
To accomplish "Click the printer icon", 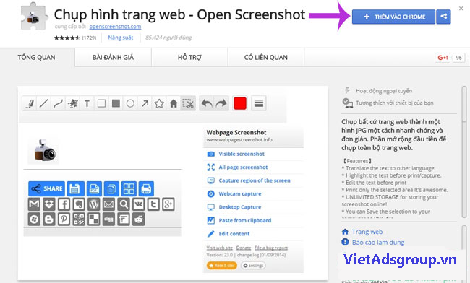I will pyautogui.click(x=146, y=188).
